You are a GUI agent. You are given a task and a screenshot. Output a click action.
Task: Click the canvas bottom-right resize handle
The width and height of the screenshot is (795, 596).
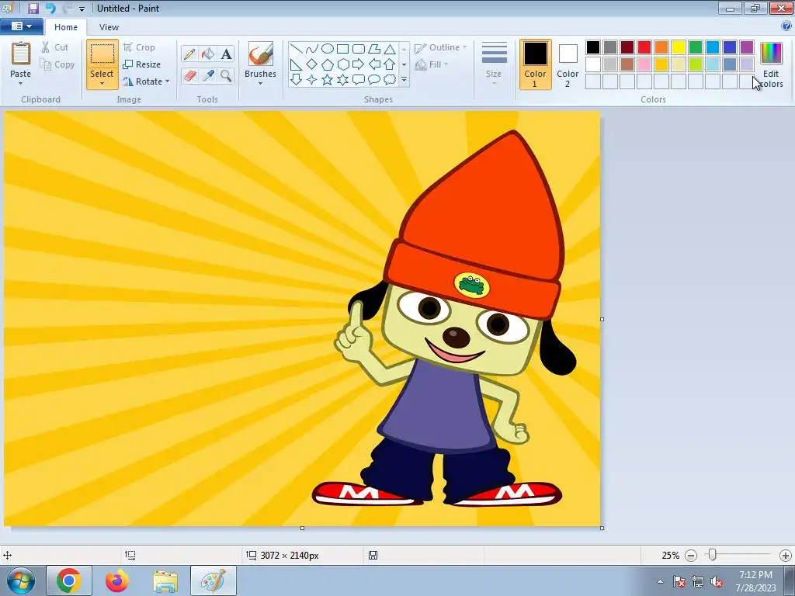click(x=602, y=528)
